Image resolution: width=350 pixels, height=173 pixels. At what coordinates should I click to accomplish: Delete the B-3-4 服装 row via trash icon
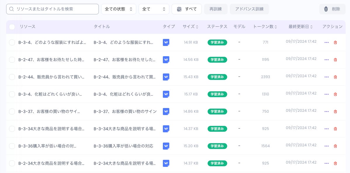tap(335, 42)
